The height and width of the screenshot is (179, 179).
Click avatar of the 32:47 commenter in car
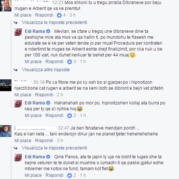pos(6,131)
